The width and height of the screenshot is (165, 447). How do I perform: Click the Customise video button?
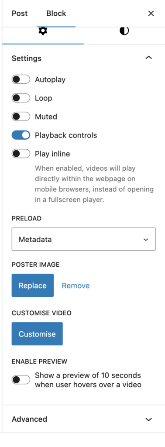pyautogui.click(x=37, y=334)
